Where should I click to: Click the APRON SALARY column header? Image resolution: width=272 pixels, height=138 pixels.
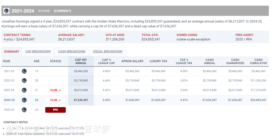tap(132, 61)
